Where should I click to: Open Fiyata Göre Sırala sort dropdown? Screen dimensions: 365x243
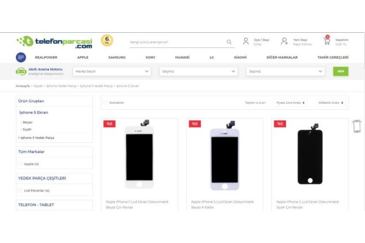click(291, 103)
